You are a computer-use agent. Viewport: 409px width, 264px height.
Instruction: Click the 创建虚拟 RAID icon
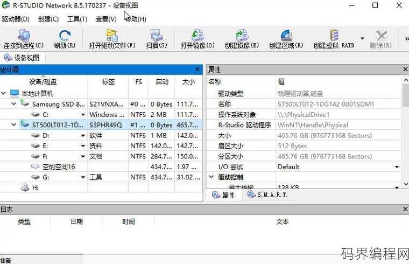334,36
